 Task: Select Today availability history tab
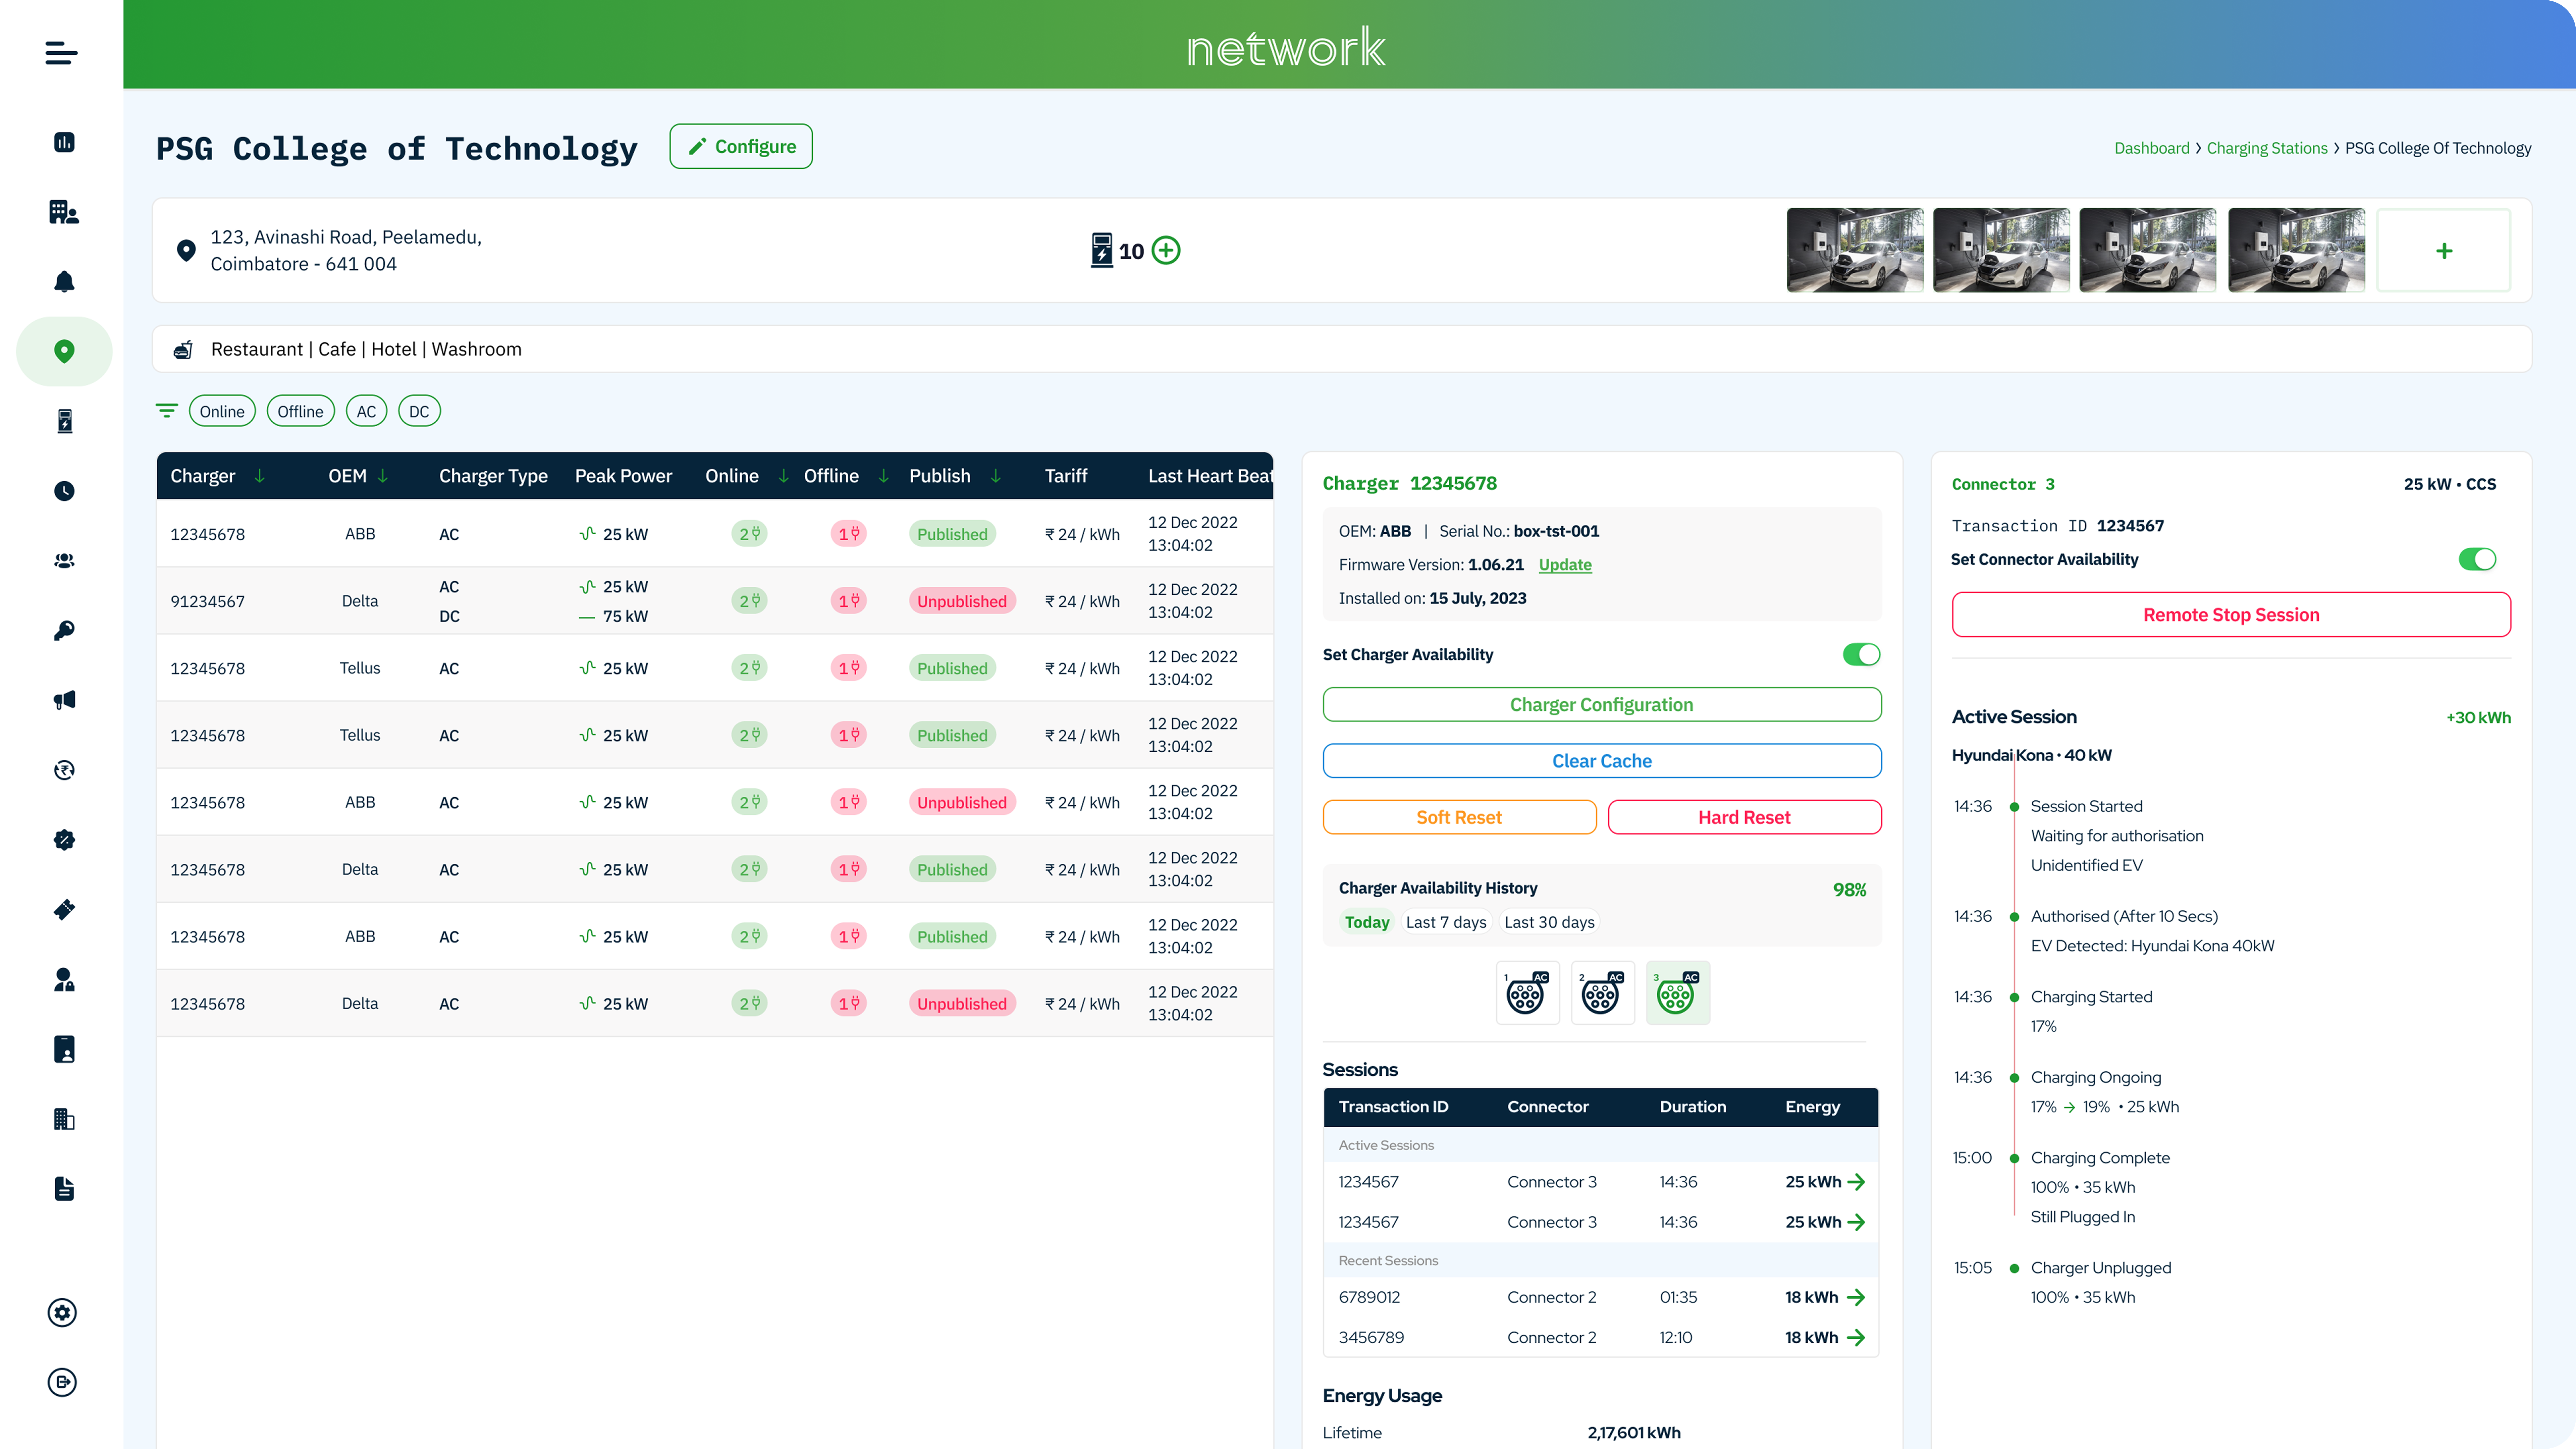(x=1367, y=922)
